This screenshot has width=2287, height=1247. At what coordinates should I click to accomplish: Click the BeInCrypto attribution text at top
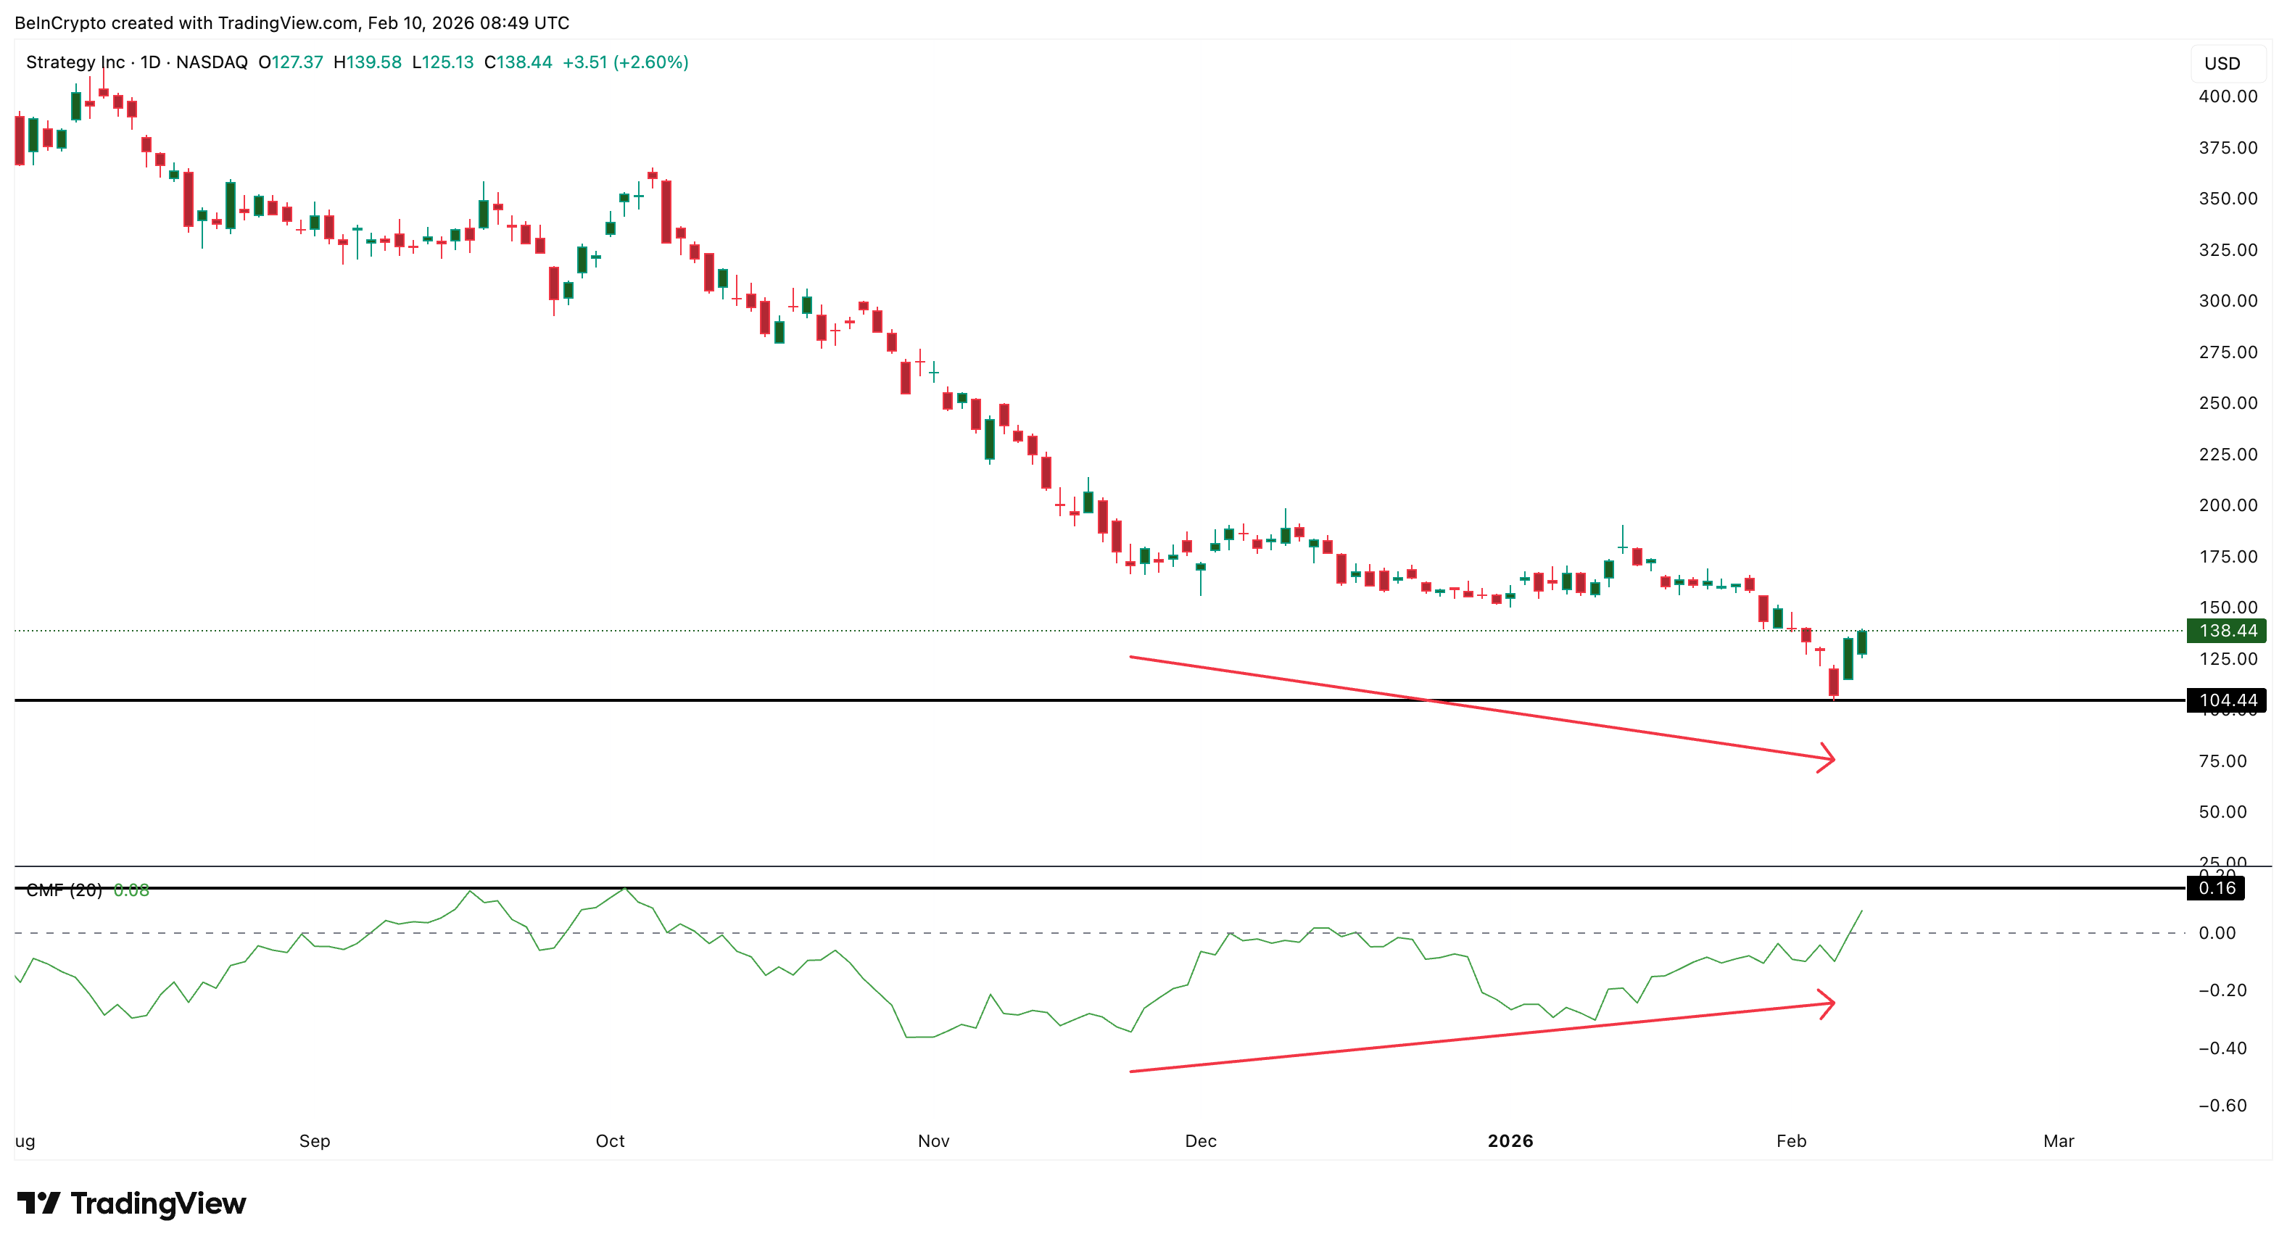click(x=291, y=22)
